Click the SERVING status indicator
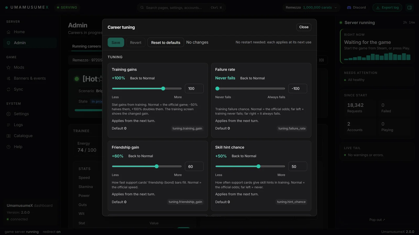Screen dimensions: 419x235 point(67,8)
